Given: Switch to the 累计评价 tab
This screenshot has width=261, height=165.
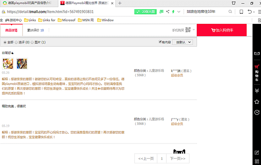Looking at the screenshot, I should pos(35,31).
